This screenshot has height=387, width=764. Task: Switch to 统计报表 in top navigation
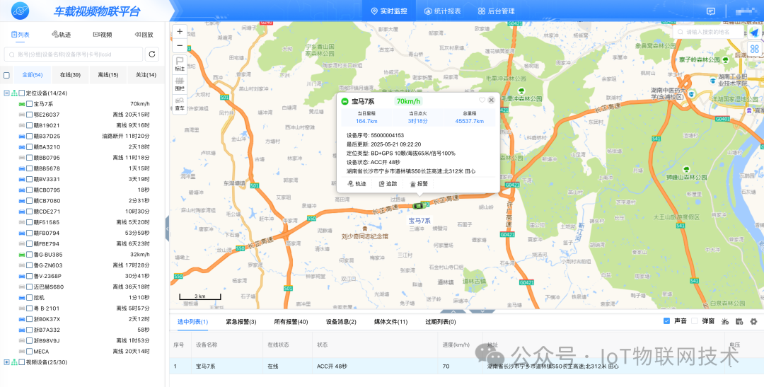pyautogui.click(x=442, y=11)
